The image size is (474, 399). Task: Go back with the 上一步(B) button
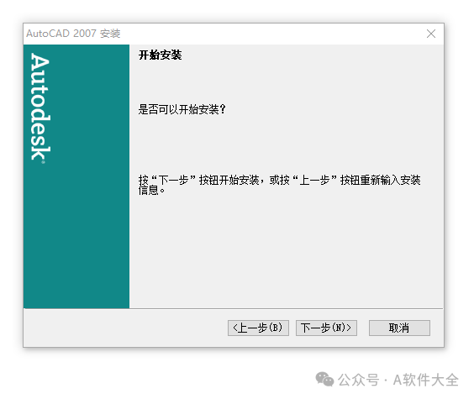point(258,328)
